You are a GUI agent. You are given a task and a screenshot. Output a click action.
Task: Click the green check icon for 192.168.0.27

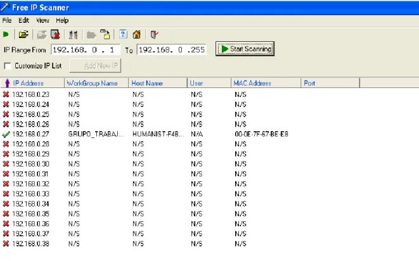click(x=6, y=134)
